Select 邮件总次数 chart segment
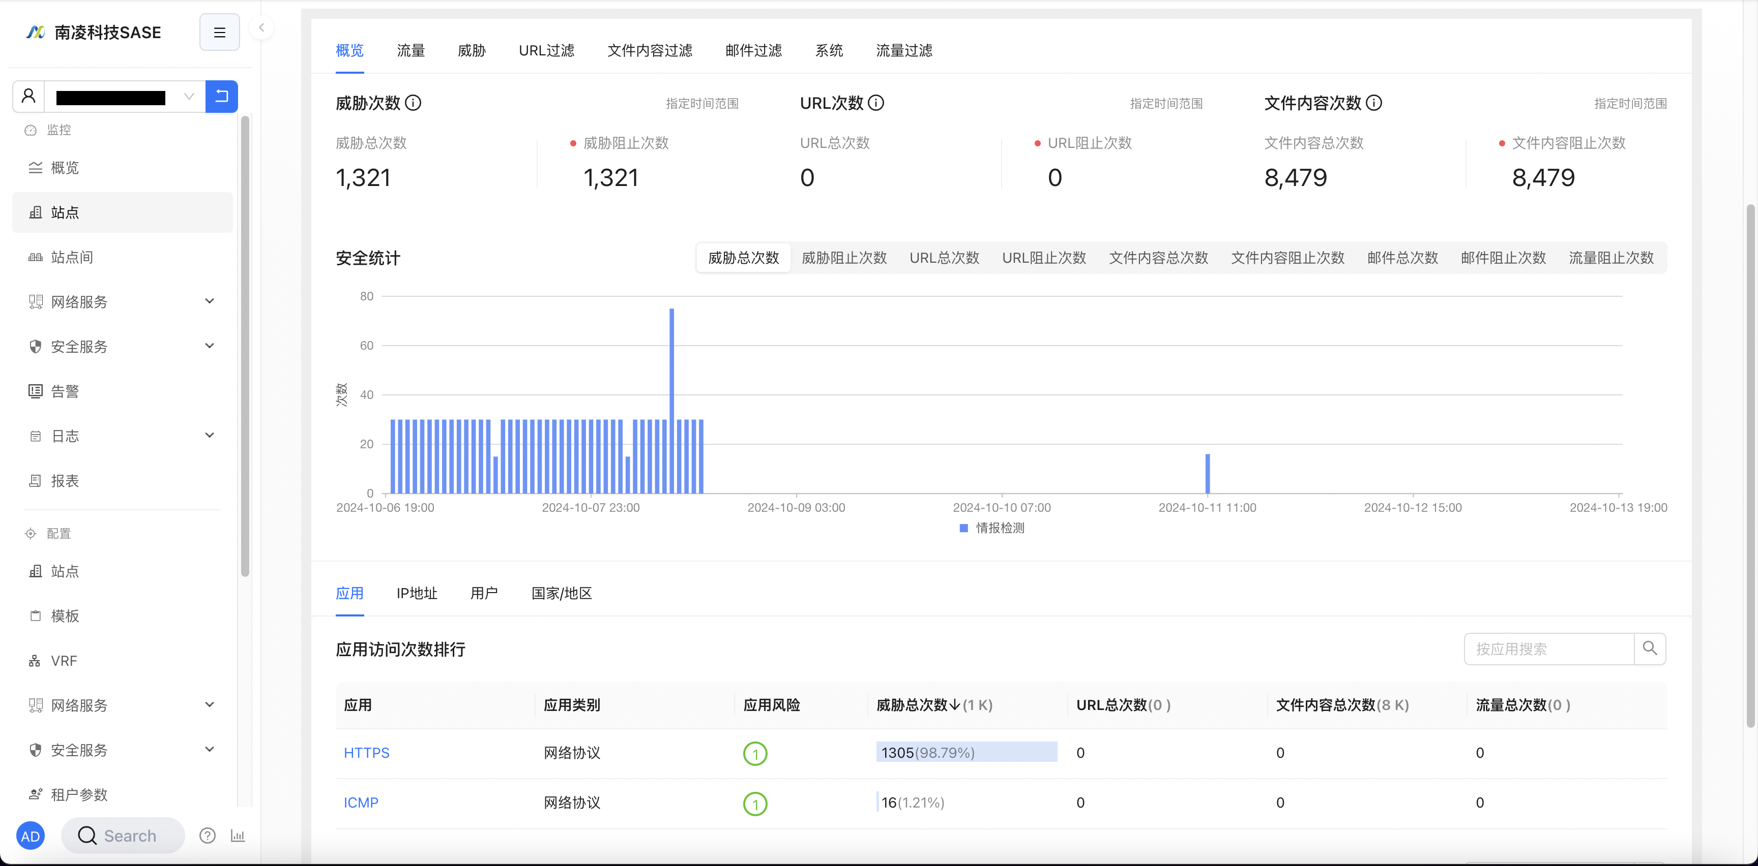This screenshot has height=866, width=1758. coord(1402,258)
